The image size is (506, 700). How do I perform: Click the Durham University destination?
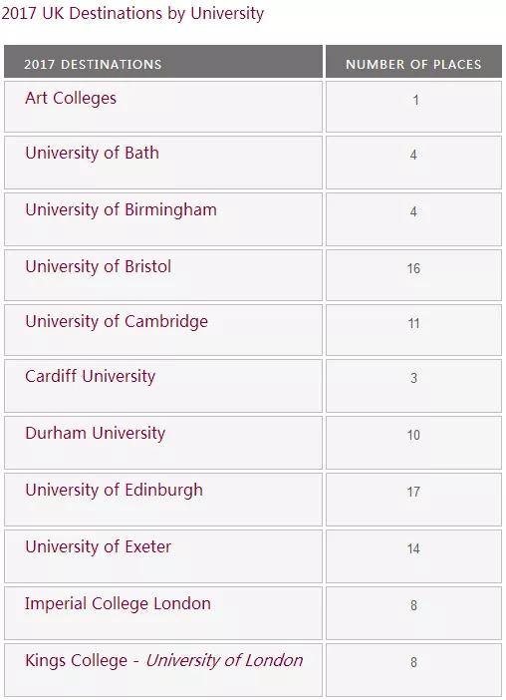click(95, 433)
